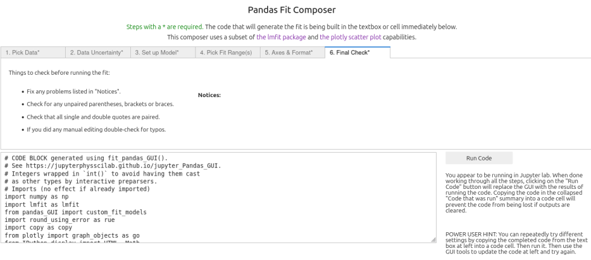Place cursor on 'import numpy as np' line

tap(37, 197)
